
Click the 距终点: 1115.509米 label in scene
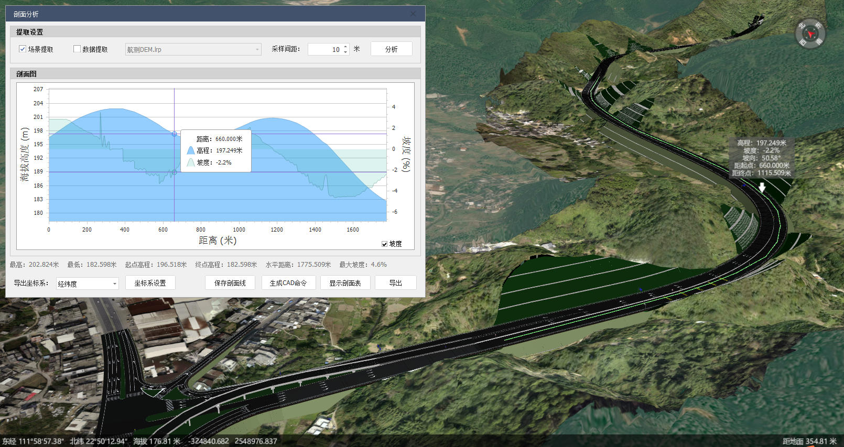click(x=762, y=173)
